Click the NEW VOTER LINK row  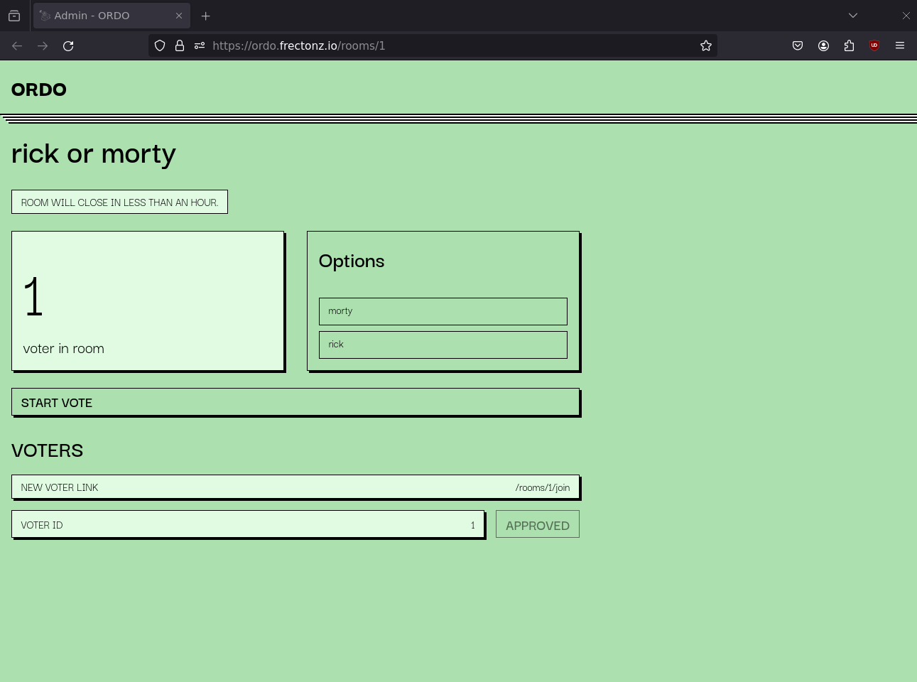tap(295, 487)
